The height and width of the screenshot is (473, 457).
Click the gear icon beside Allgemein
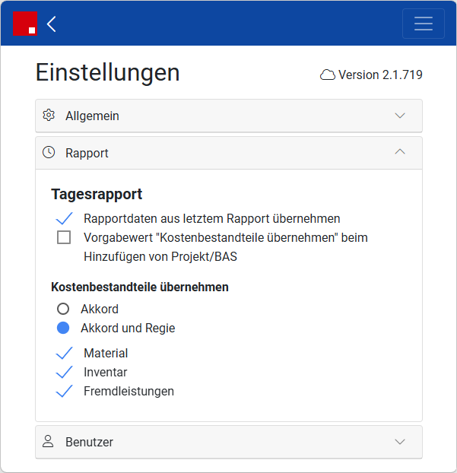tap(49, 116)
